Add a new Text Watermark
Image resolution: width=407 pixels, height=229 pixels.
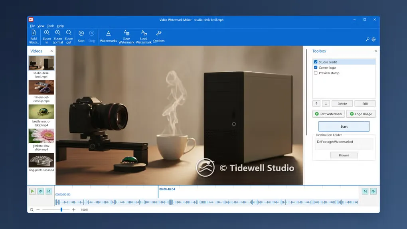(x=328, y=114)
